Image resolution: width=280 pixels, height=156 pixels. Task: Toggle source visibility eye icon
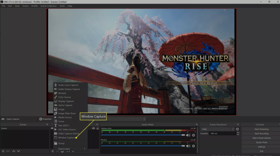pyautogui.click(x=94, y=128)
